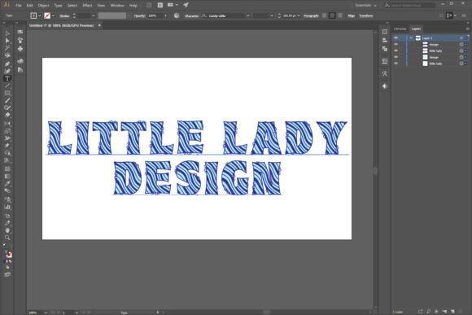Hide the little lady sublayer with plain thumbnail
Screen dimensions: 472x315
pyautogui.click(x=396, y=63)
